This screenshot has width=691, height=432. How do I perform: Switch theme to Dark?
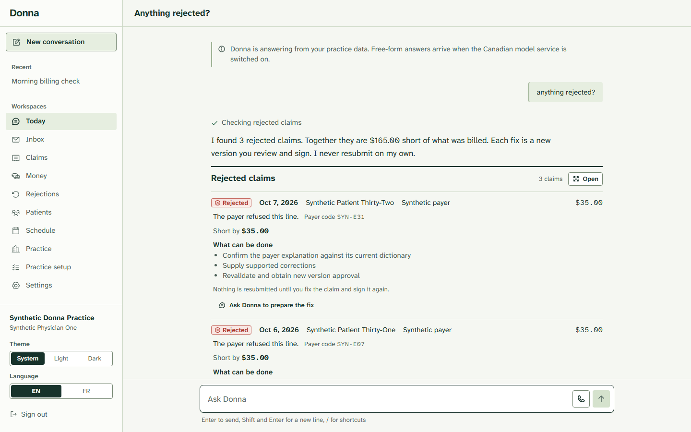[95, 359]
